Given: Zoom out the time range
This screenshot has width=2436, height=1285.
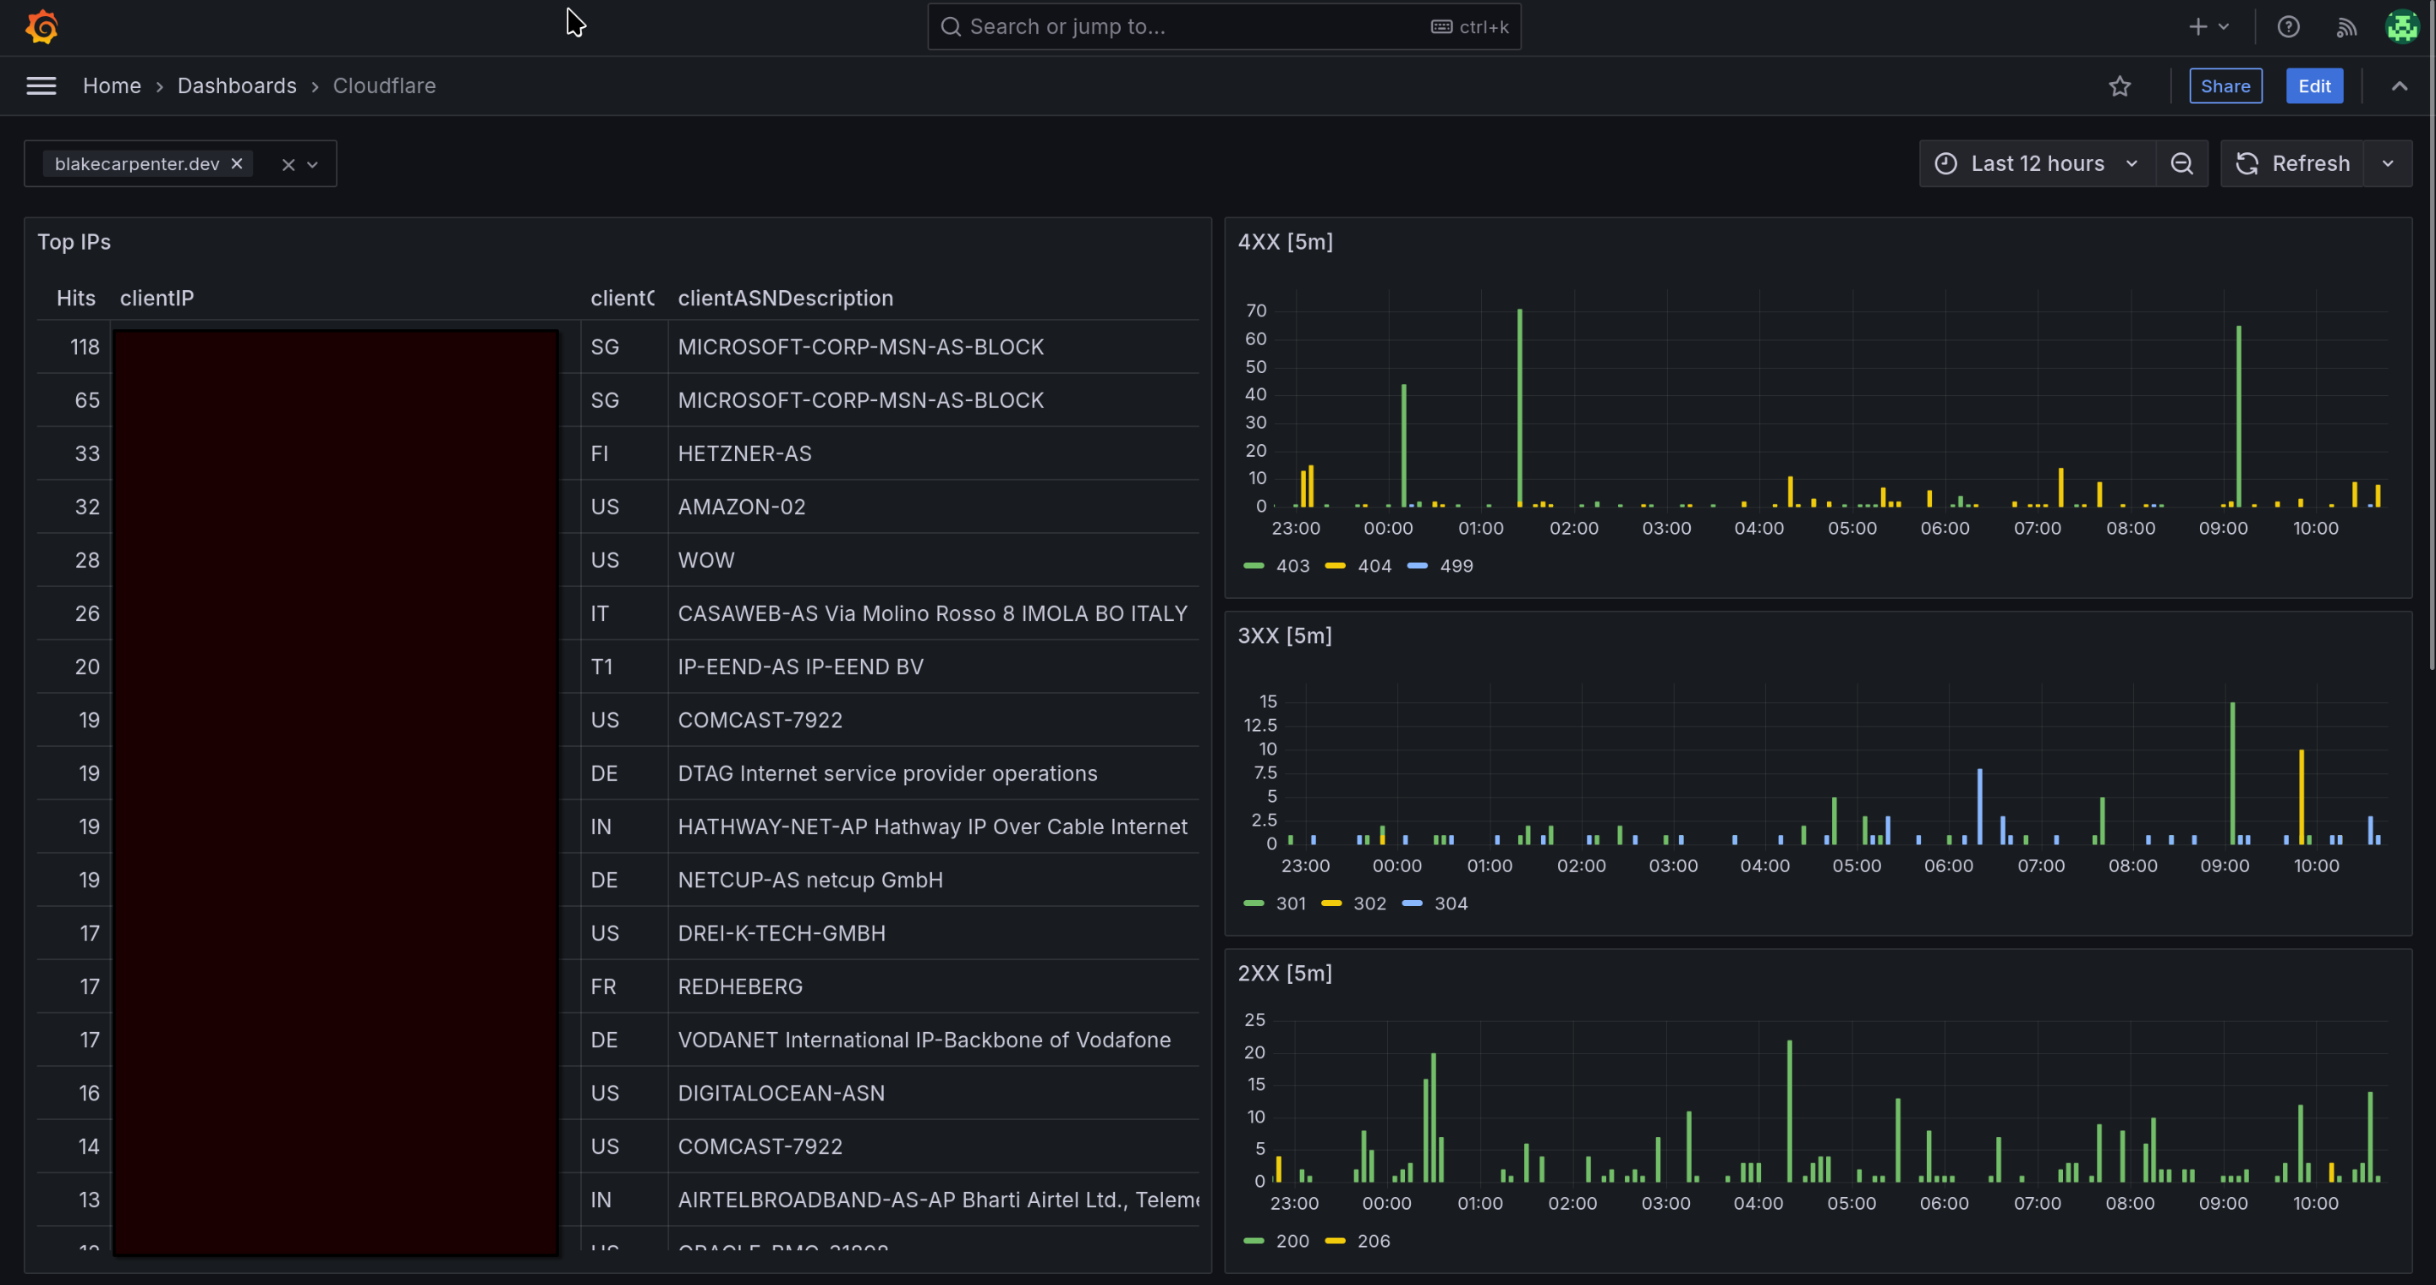Looking at the screenshot, I should point(2181,163).
